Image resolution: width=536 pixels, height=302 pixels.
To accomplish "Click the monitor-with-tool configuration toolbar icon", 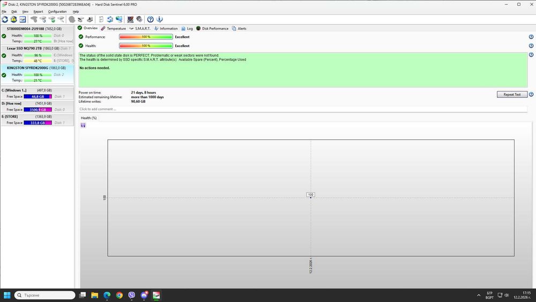I will click(x=130, y=19).
